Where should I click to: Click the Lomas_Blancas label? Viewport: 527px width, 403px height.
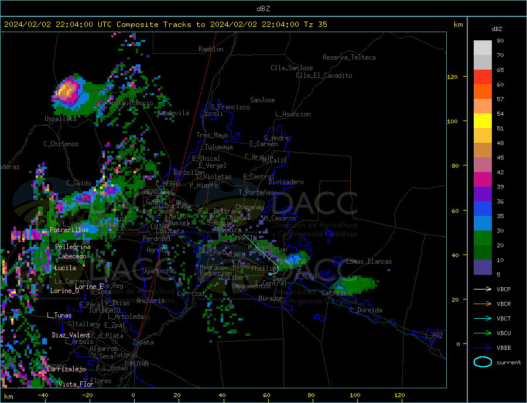[369, 261]
